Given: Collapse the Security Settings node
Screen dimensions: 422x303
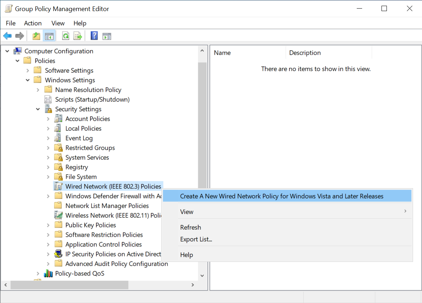Looking at the screenshot, I should coord(37,109).
